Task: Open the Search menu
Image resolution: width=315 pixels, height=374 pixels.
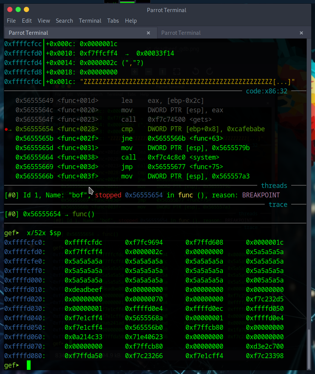Action: (x=64, y=21)
